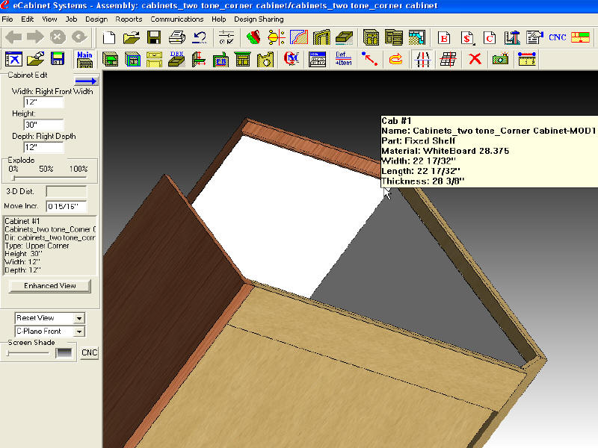Open the C-Plane Front dropdown
Viewport: 598px width, 448px height.
[78, 332]
